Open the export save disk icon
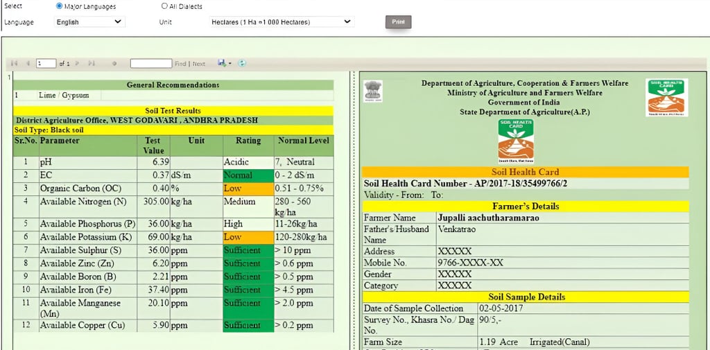The height and width of the screenshot is (350, 710). click(x=222, y=63)
